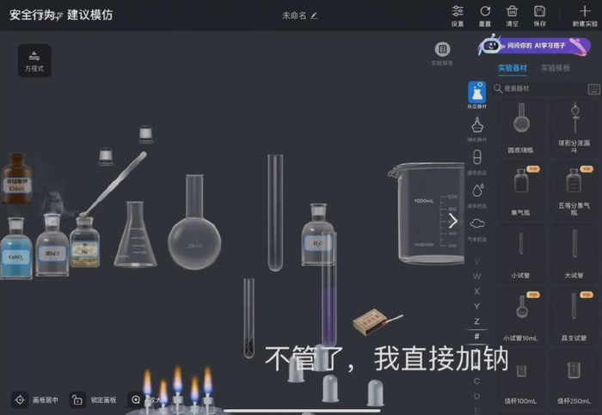
Task: Pick the 大试管 equipment item
Action: tap(574, 253)
